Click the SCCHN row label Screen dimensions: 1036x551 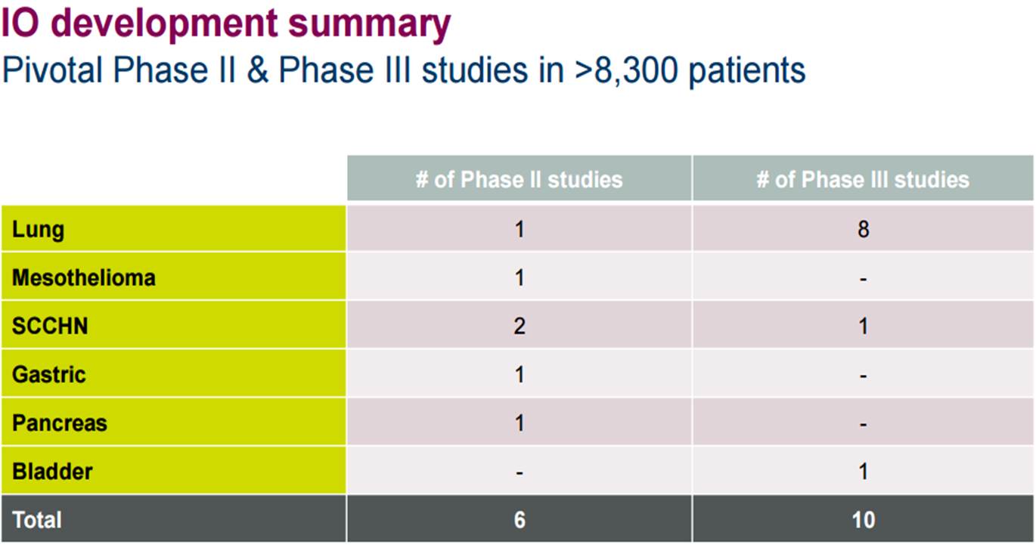[50, 326]
